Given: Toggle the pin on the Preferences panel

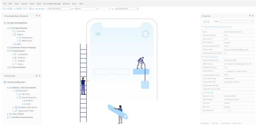Looking at the screenshot, I should 37,76.
